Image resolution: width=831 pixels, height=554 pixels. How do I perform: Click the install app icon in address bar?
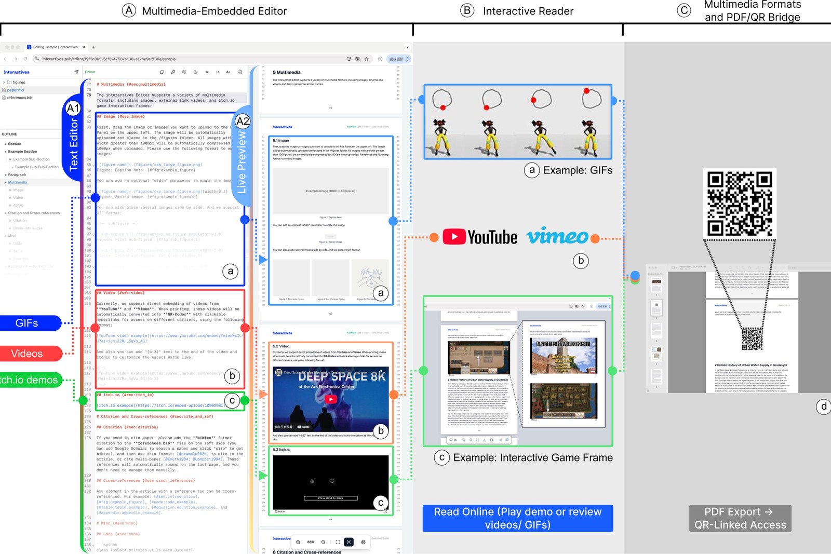click(349, 59)
